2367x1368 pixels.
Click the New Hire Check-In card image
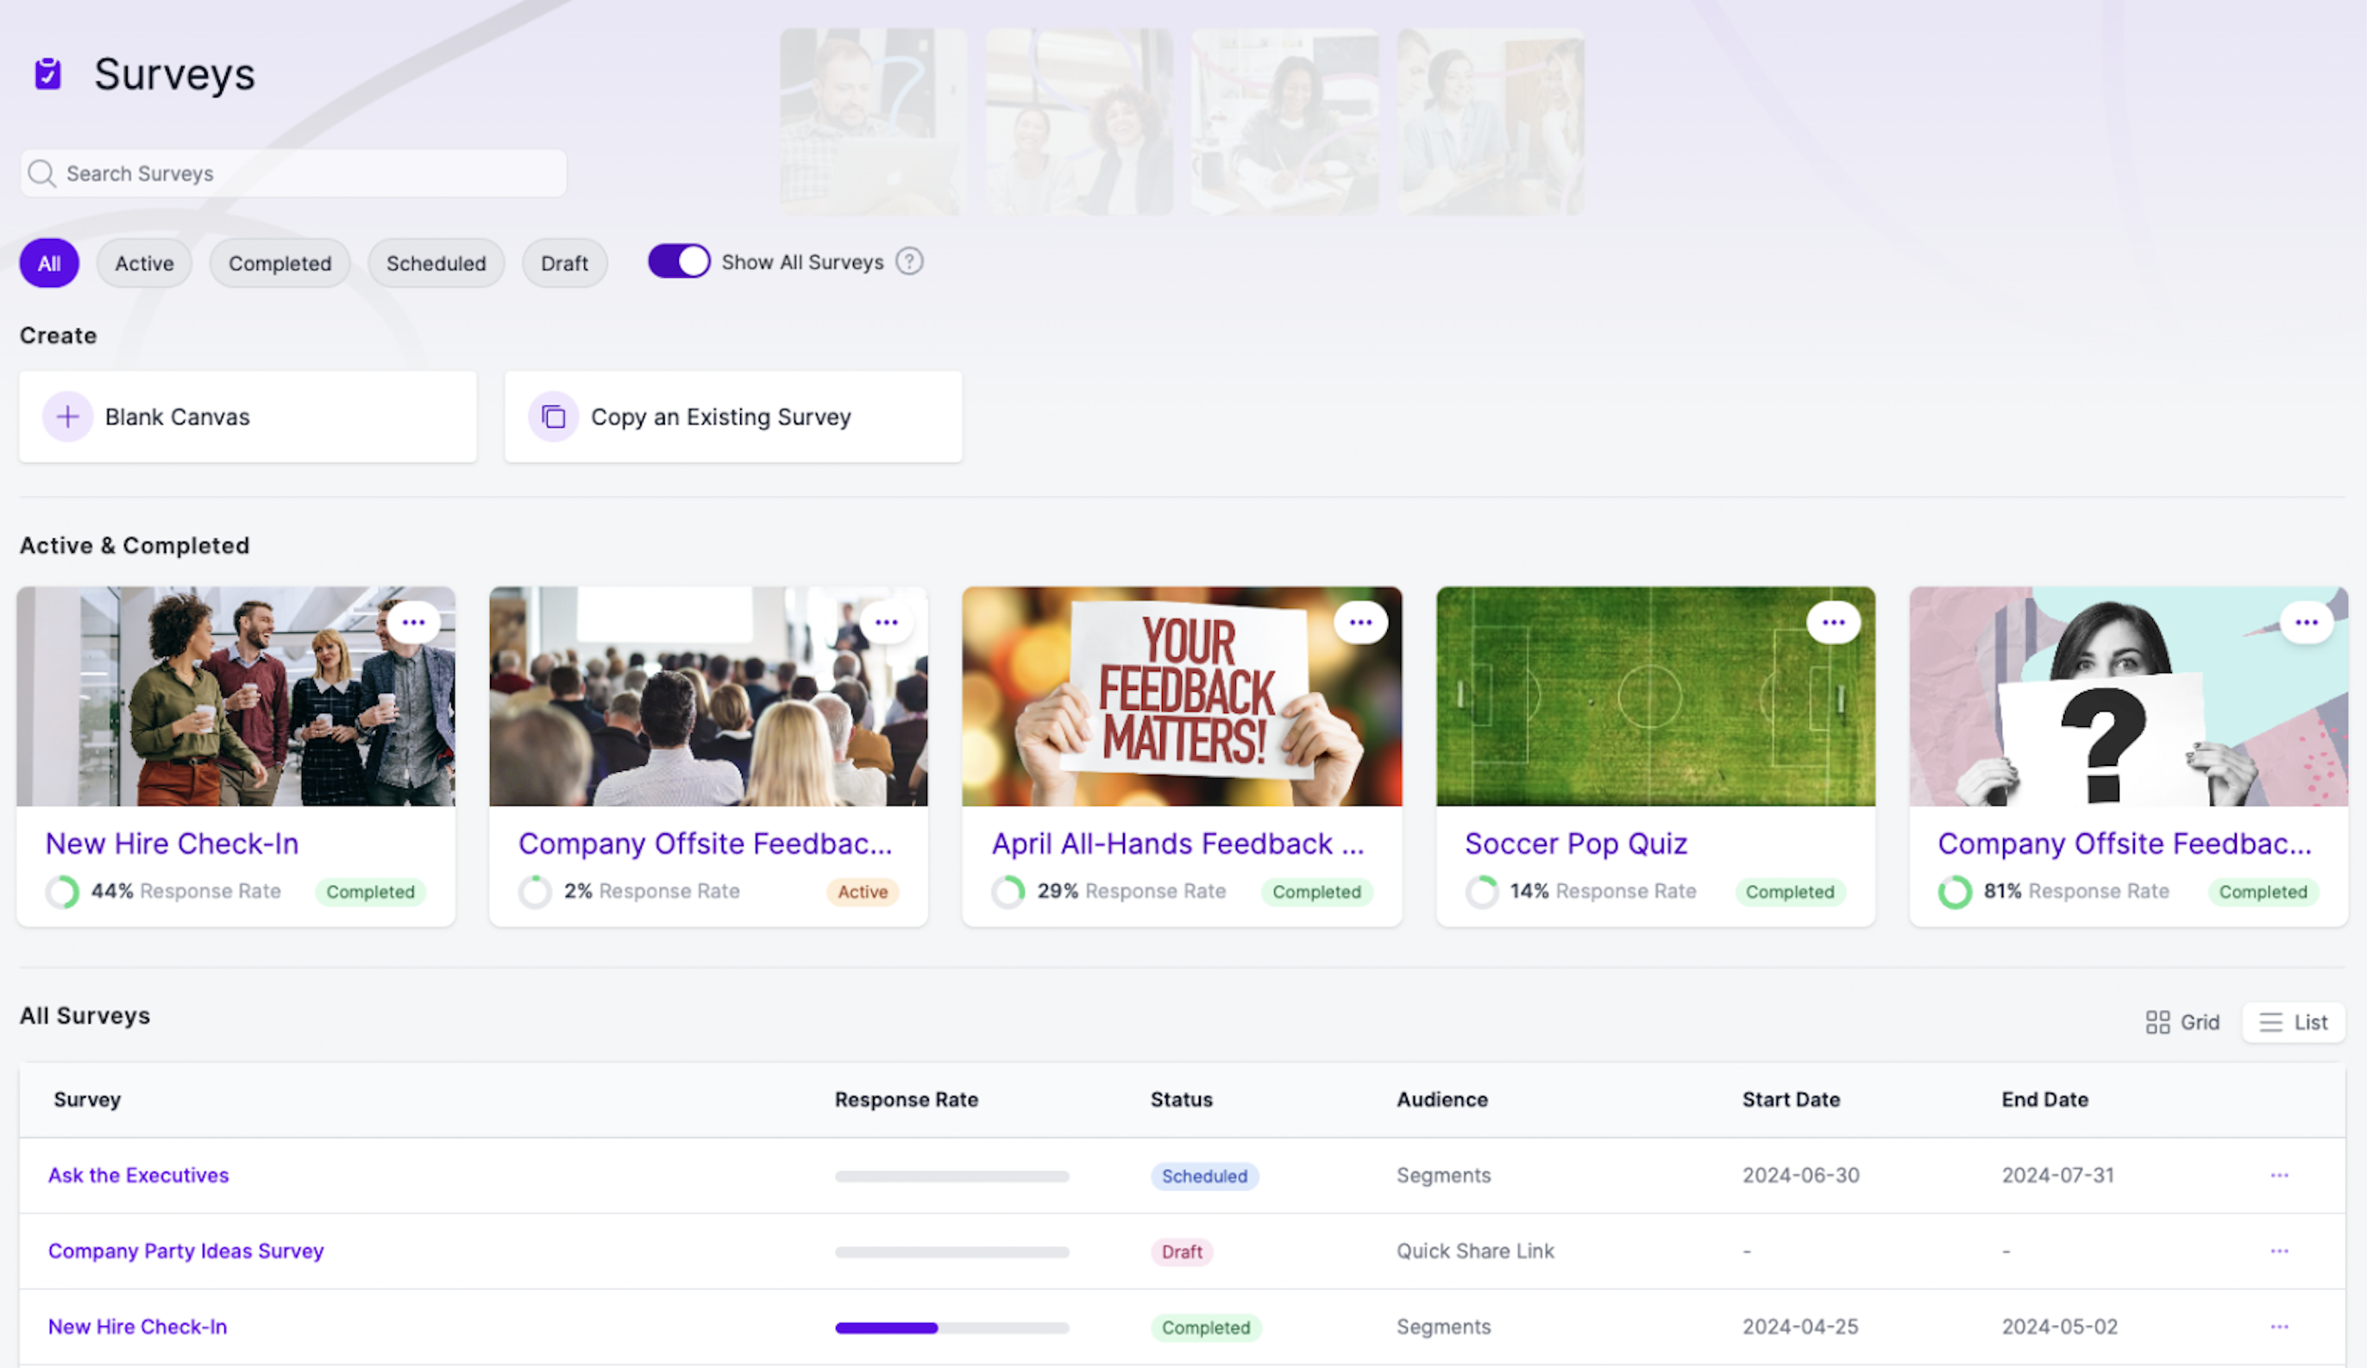235,697
